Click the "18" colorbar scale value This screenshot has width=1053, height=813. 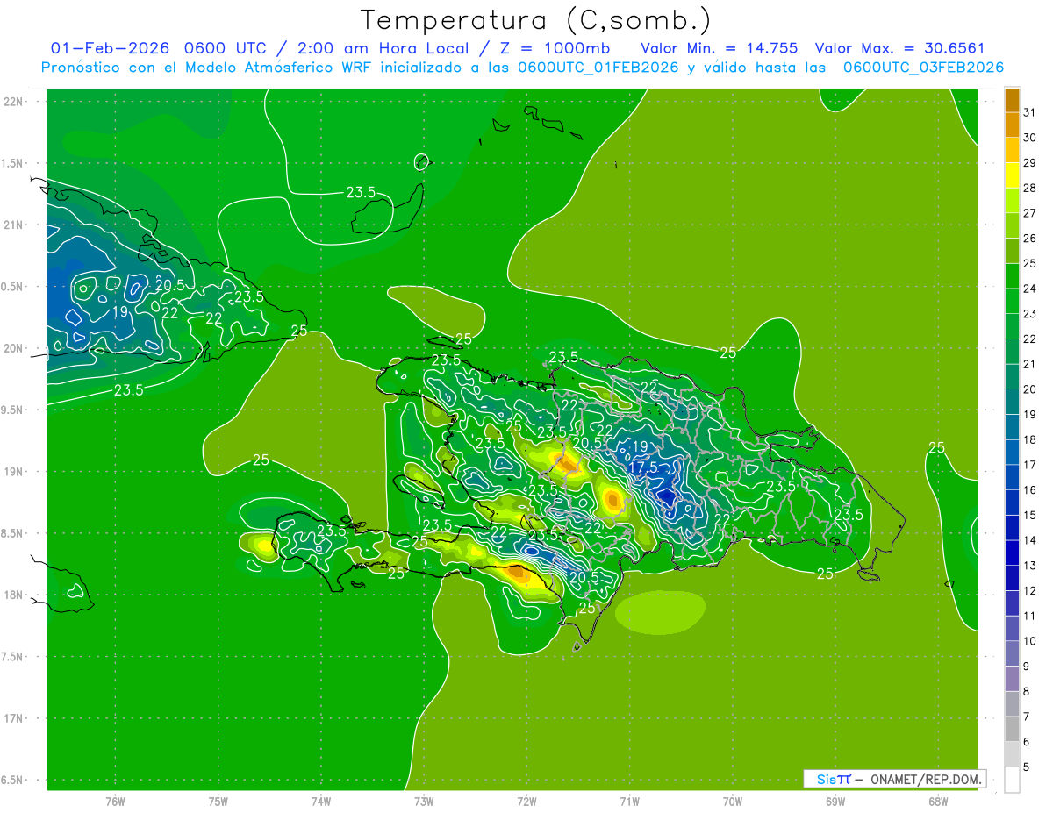pyautogui.click(x=1029, y=439)
